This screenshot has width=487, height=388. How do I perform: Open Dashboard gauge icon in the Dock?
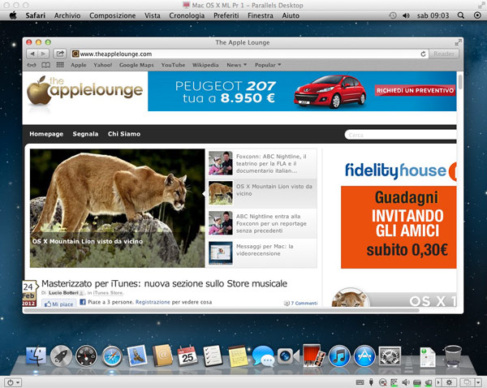(x=86, y=356)
